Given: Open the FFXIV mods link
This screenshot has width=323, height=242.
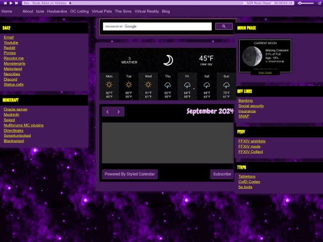Looking at the screenshot, I should [249, 146].
